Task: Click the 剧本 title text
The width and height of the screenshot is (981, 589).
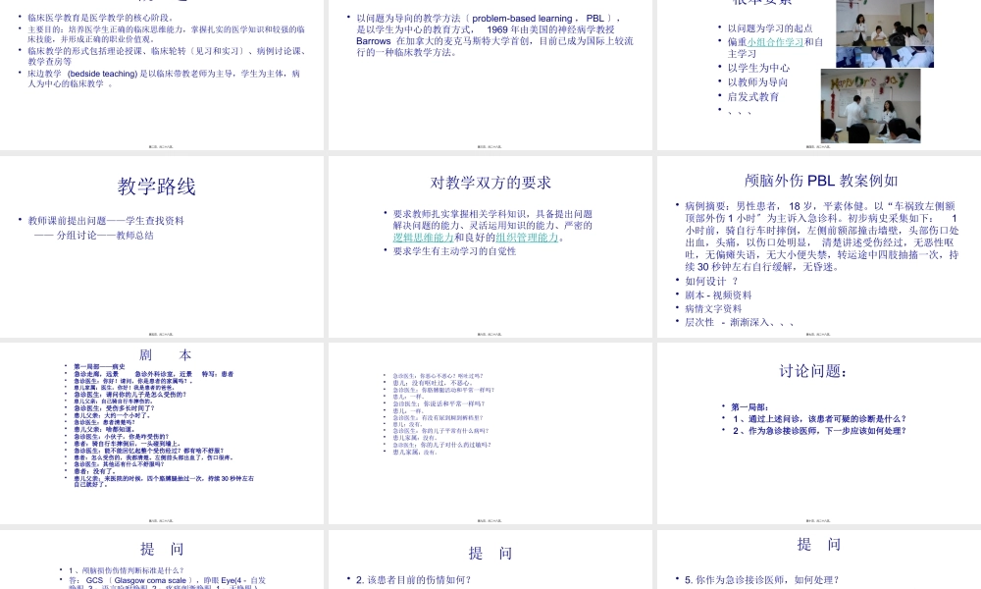Action: click(163, 355)
